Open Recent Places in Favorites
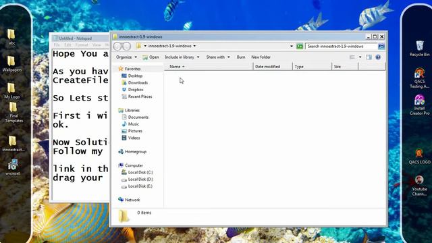This screenshot has width=432, height=243. tap(137, 97)
